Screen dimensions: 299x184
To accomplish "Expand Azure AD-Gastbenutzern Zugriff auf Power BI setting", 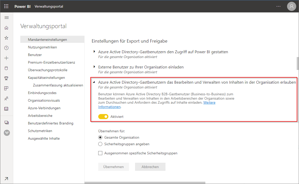I will (94, 52).
